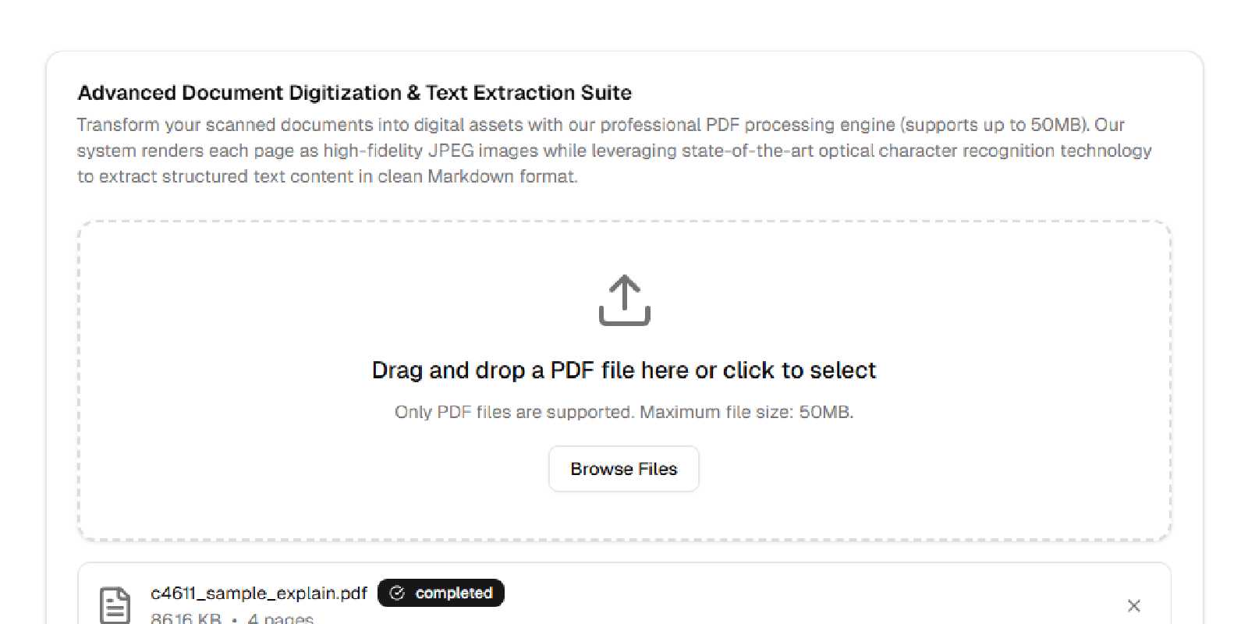Click the "4 pages" label
This screenshot has width=1248, height=624.
(280, 619)
